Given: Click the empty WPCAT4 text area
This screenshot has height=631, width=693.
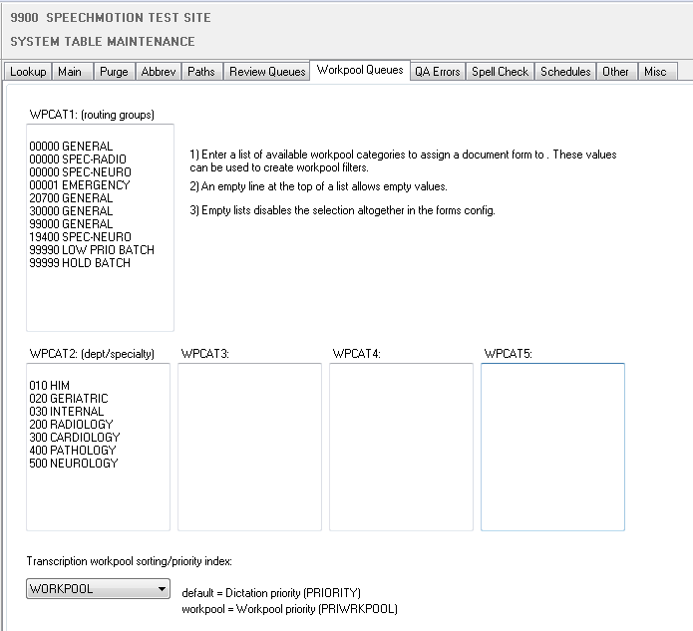Looking at the screenshot, I should pyautogui.click(x=401, y=447).
